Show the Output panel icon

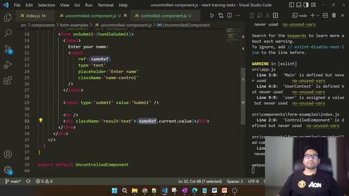252,15
